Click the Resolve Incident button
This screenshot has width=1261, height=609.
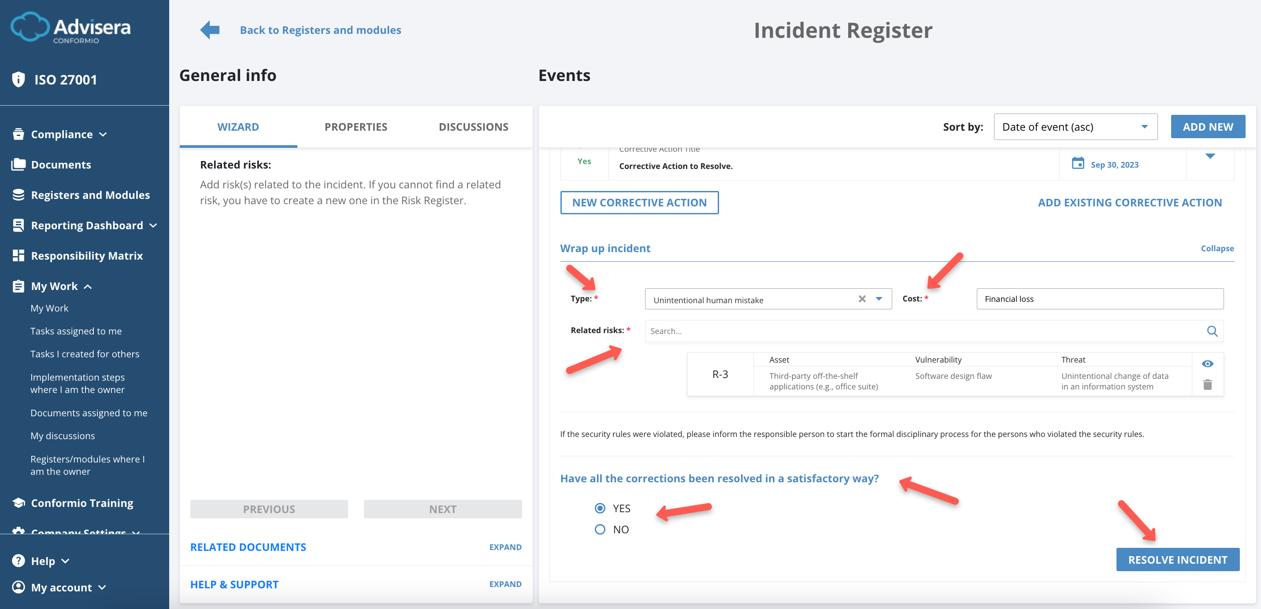pos(1178,559)
